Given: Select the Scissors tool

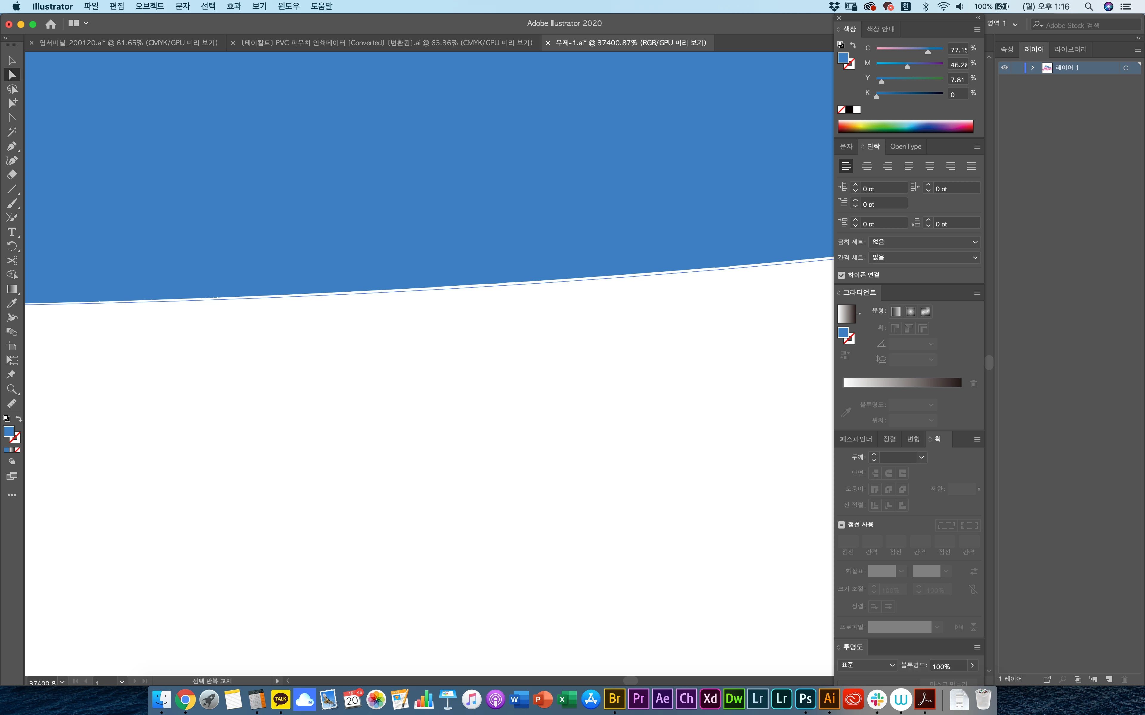Looking at the screenshot, I should (x=12, y=260).
